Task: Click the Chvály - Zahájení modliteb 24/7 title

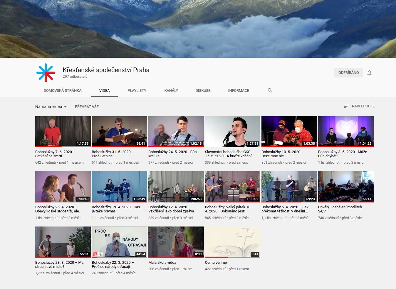Action: pos(340,209)
